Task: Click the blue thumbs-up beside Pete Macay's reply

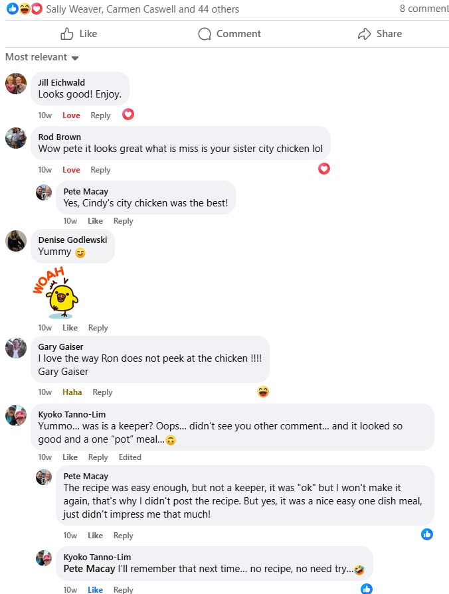Action: [x=427, y=534]
